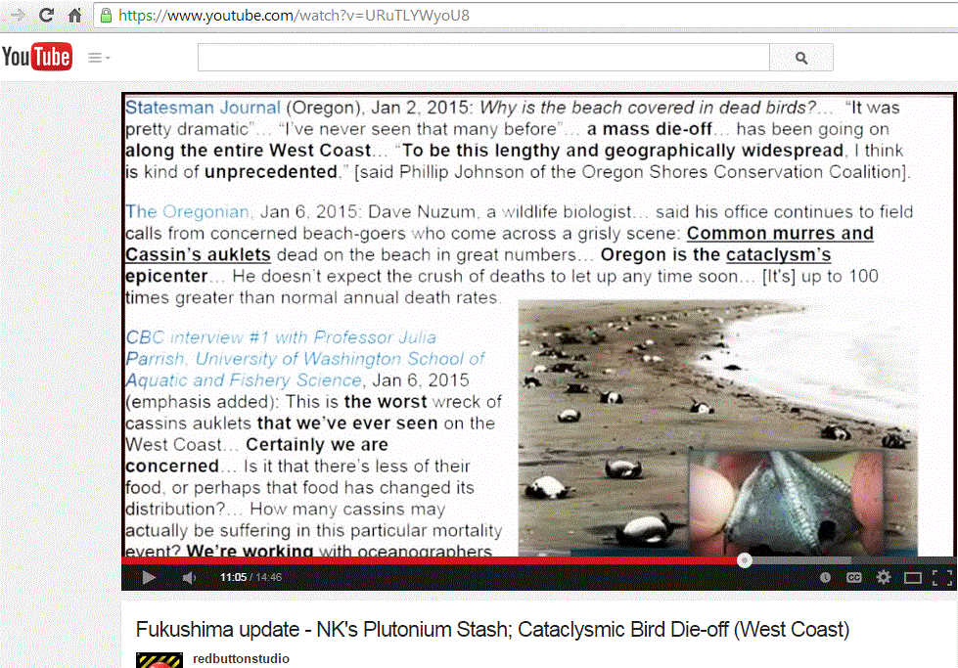Click the video title Fukushima update
Image resolution: width=958 pixels, height=668 pixels.
[492, 629]
